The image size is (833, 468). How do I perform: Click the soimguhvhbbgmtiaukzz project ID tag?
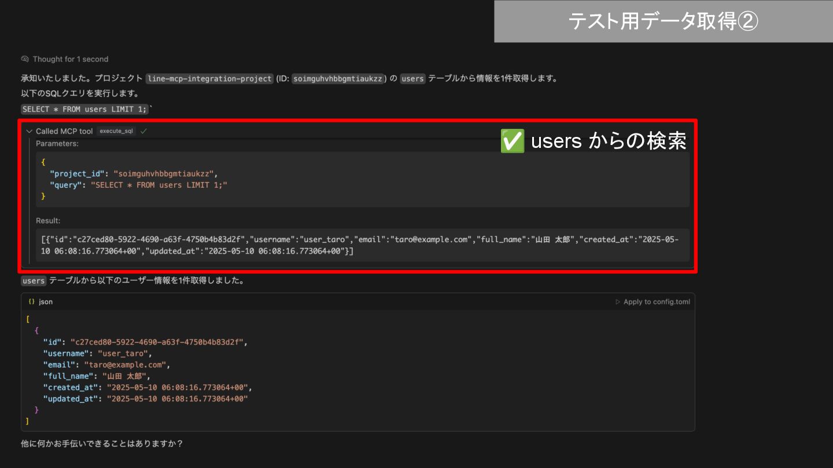[338, 79]
